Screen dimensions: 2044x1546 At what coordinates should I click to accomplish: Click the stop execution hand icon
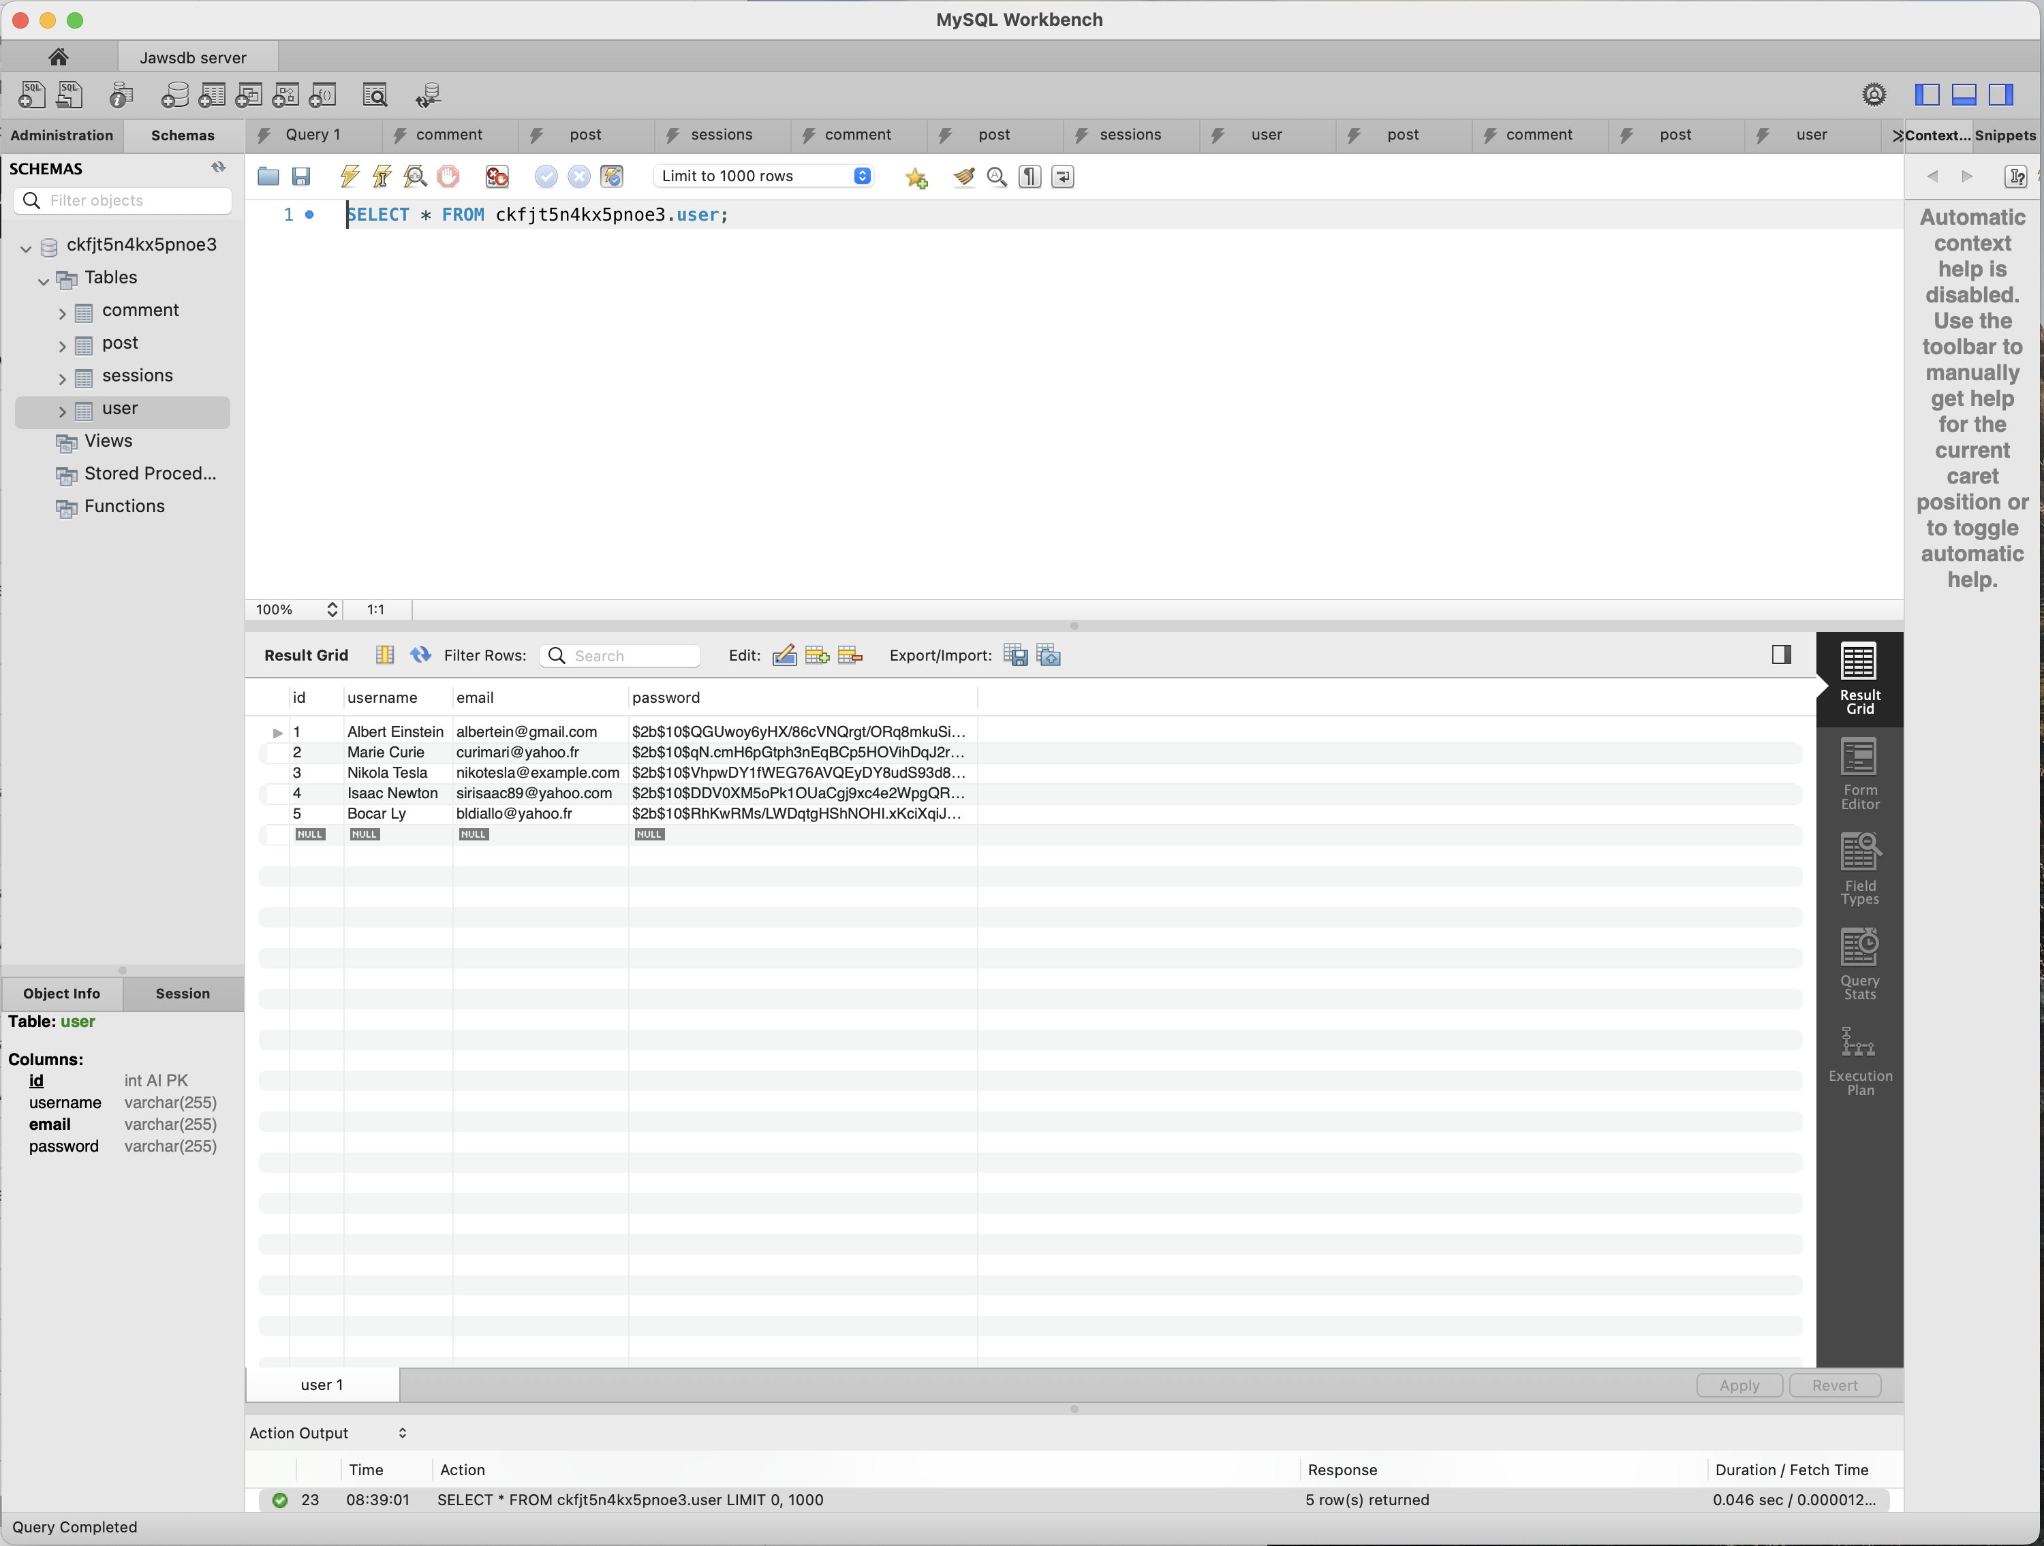tap(448, 176)
